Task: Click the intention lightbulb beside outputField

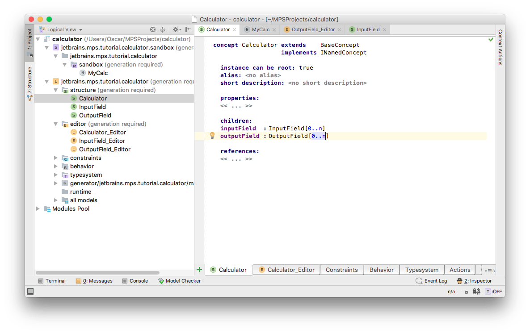Action: pyautogui.click(x=213, y=136)
